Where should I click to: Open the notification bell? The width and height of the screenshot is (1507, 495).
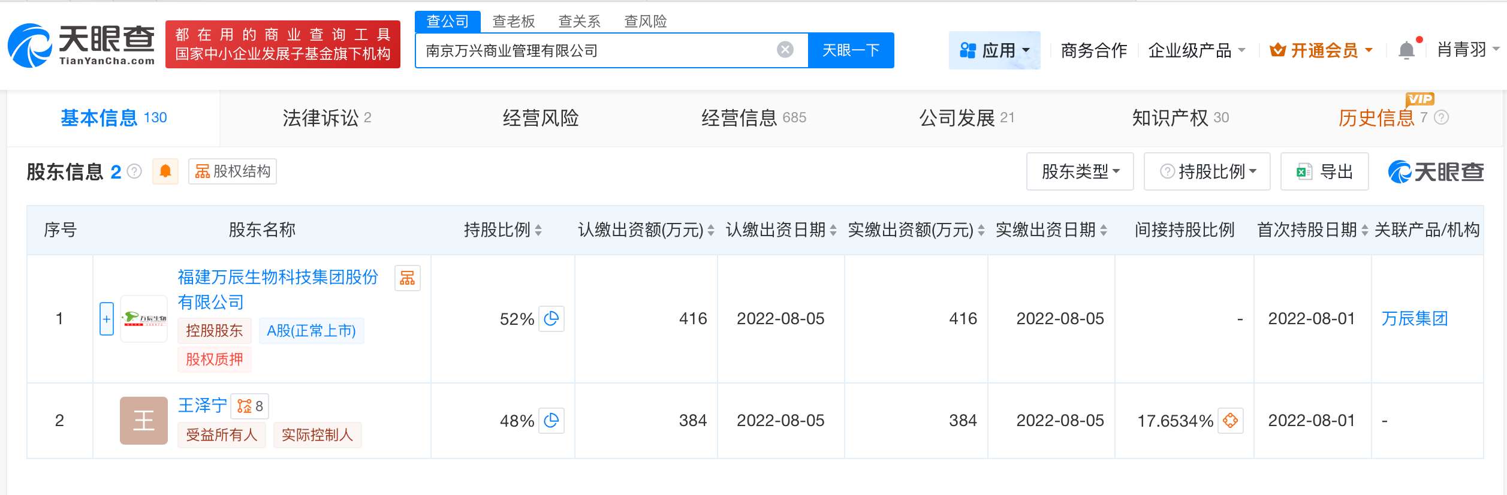point(1406,50)
